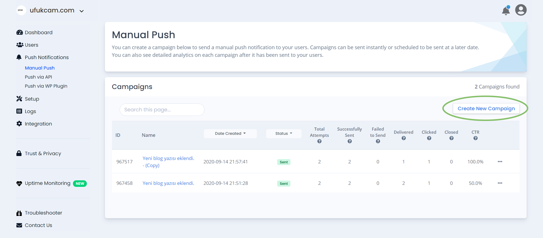This screenshot has height=238, width=543.
Task: Show help for Successfully Sent column
Action: click(x=350, y=141)
